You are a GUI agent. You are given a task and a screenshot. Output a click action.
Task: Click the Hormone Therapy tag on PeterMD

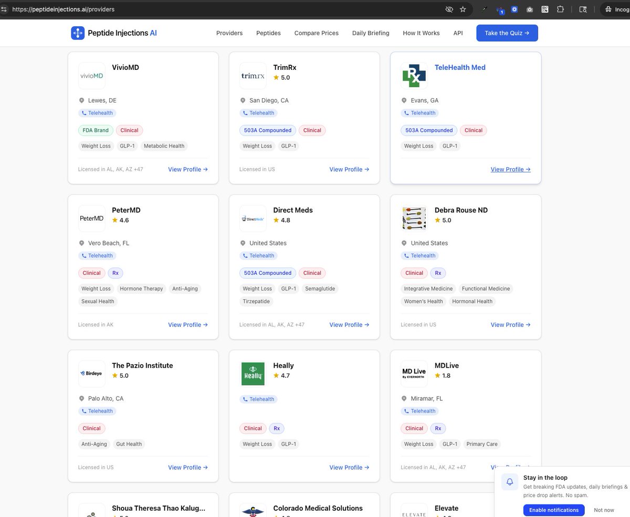click(x=141, y=288)
